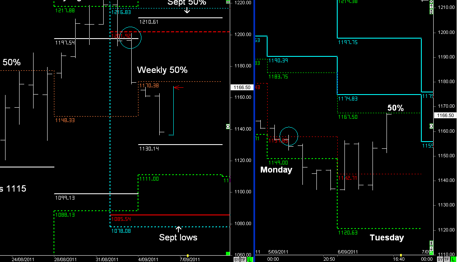Viewport: 457px width, 262px height.
Task: Click the 4/09/2011 date on left axis
Action: (x=148, y=259)
